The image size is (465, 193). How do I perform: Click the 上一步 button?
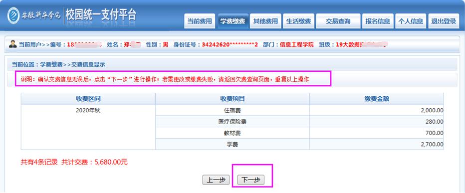click(216, 180)
